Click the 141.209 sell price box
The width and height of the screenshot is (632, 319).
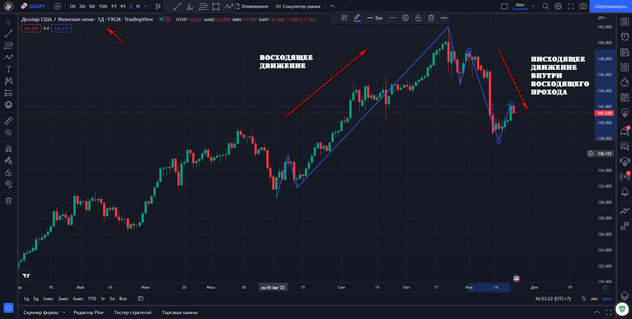pyautogui.click(x=30, y=28)
